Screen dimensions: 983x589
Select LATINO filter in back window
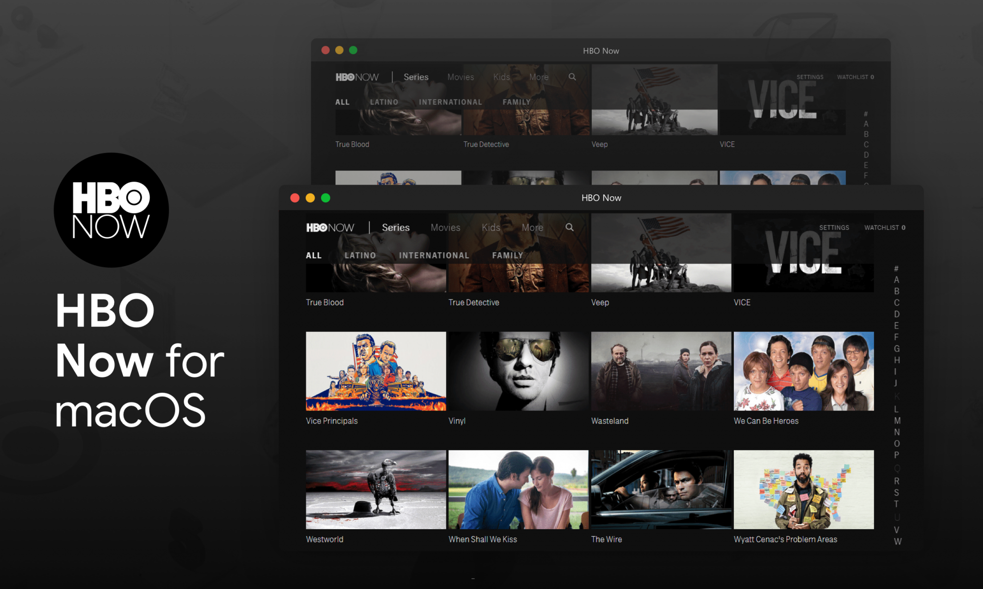(x=384, y=102)
